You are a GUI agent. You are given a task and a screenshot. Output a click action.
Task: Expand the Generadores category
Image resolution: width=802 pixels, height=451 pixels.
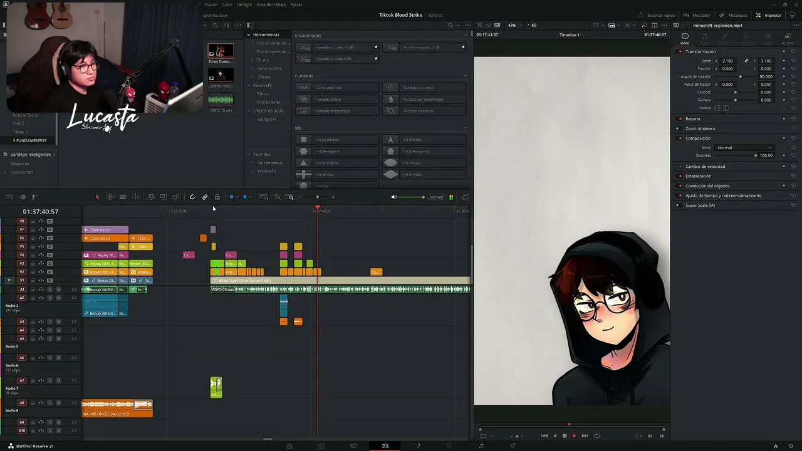click(x=253, y=68)
